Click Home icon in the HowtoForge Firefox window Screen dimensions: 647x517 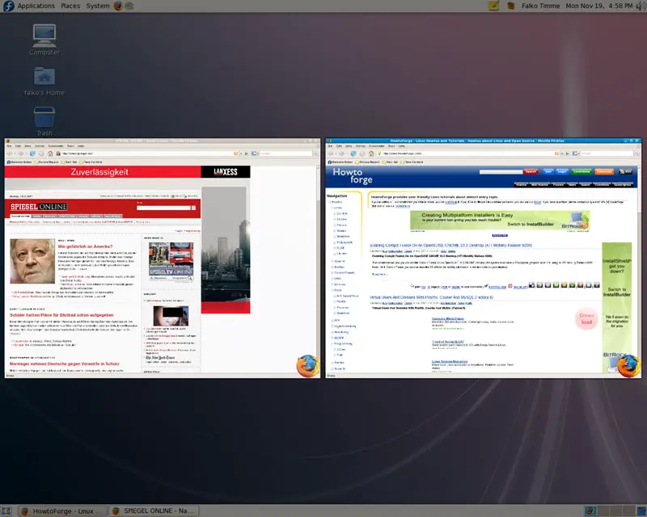[x=371, y=153]
